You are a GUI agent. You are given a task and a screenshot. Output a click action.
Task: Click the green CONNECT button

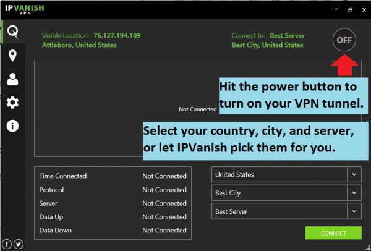[x=333, y=233]
